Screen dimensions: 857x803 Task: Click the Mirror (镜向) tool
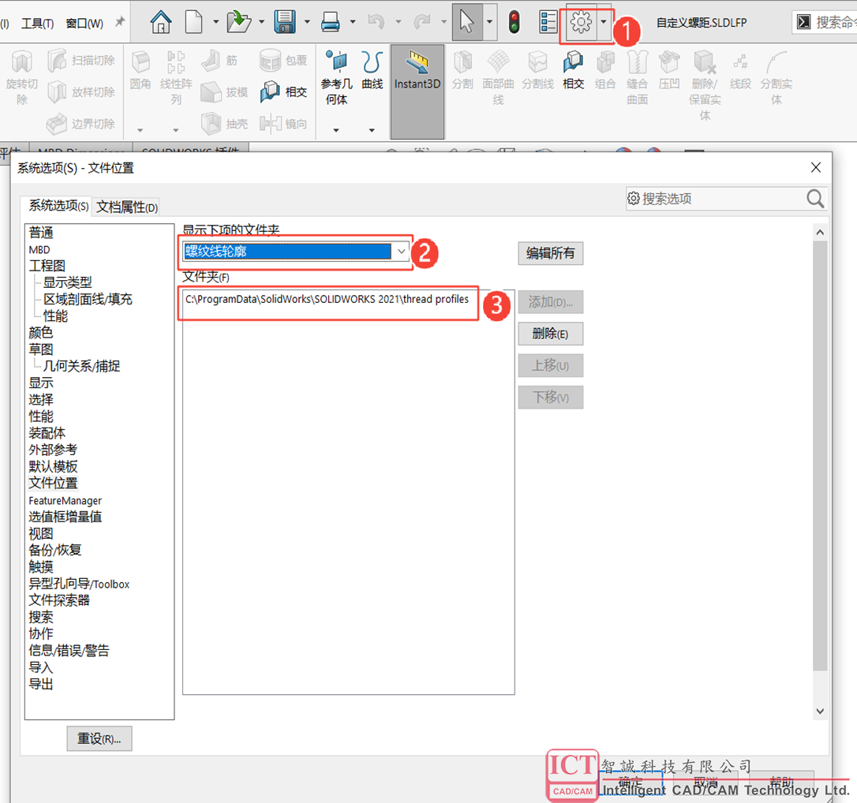point(283,124)
